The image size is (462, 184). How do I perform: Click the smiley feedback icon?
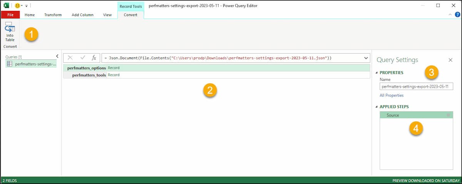[17, 6]
